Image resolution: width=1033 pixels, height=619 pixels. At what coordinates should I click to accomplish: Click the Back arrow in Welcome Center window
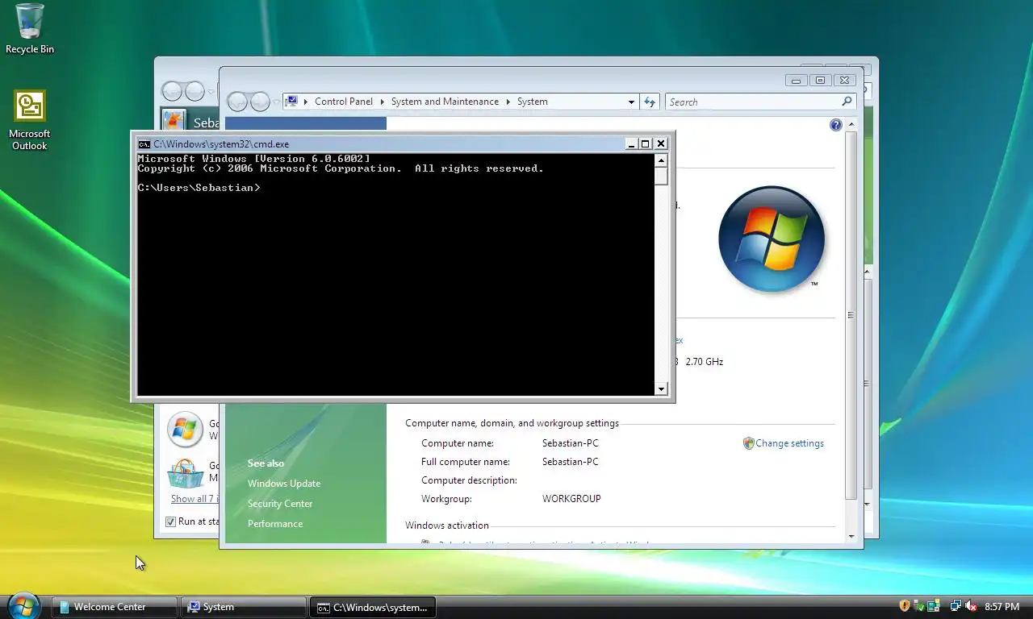click(173, 91)
